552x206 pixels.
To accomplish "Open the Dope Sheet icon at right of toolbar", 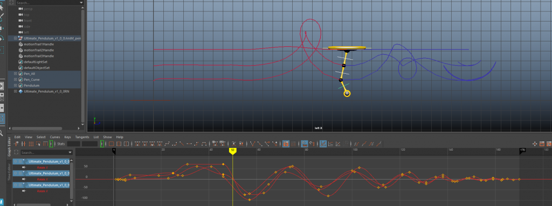I will (542, 144).
